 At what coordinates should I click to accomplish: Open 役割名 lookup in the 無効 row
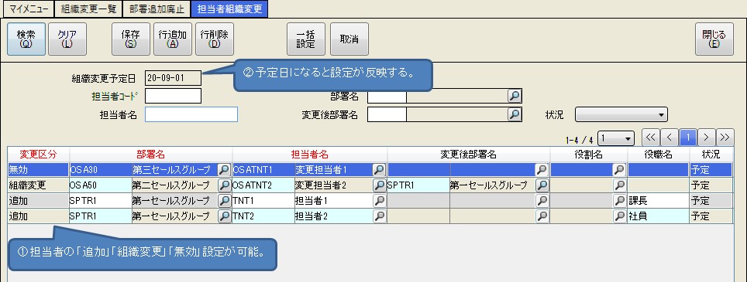tap(620, 169)
